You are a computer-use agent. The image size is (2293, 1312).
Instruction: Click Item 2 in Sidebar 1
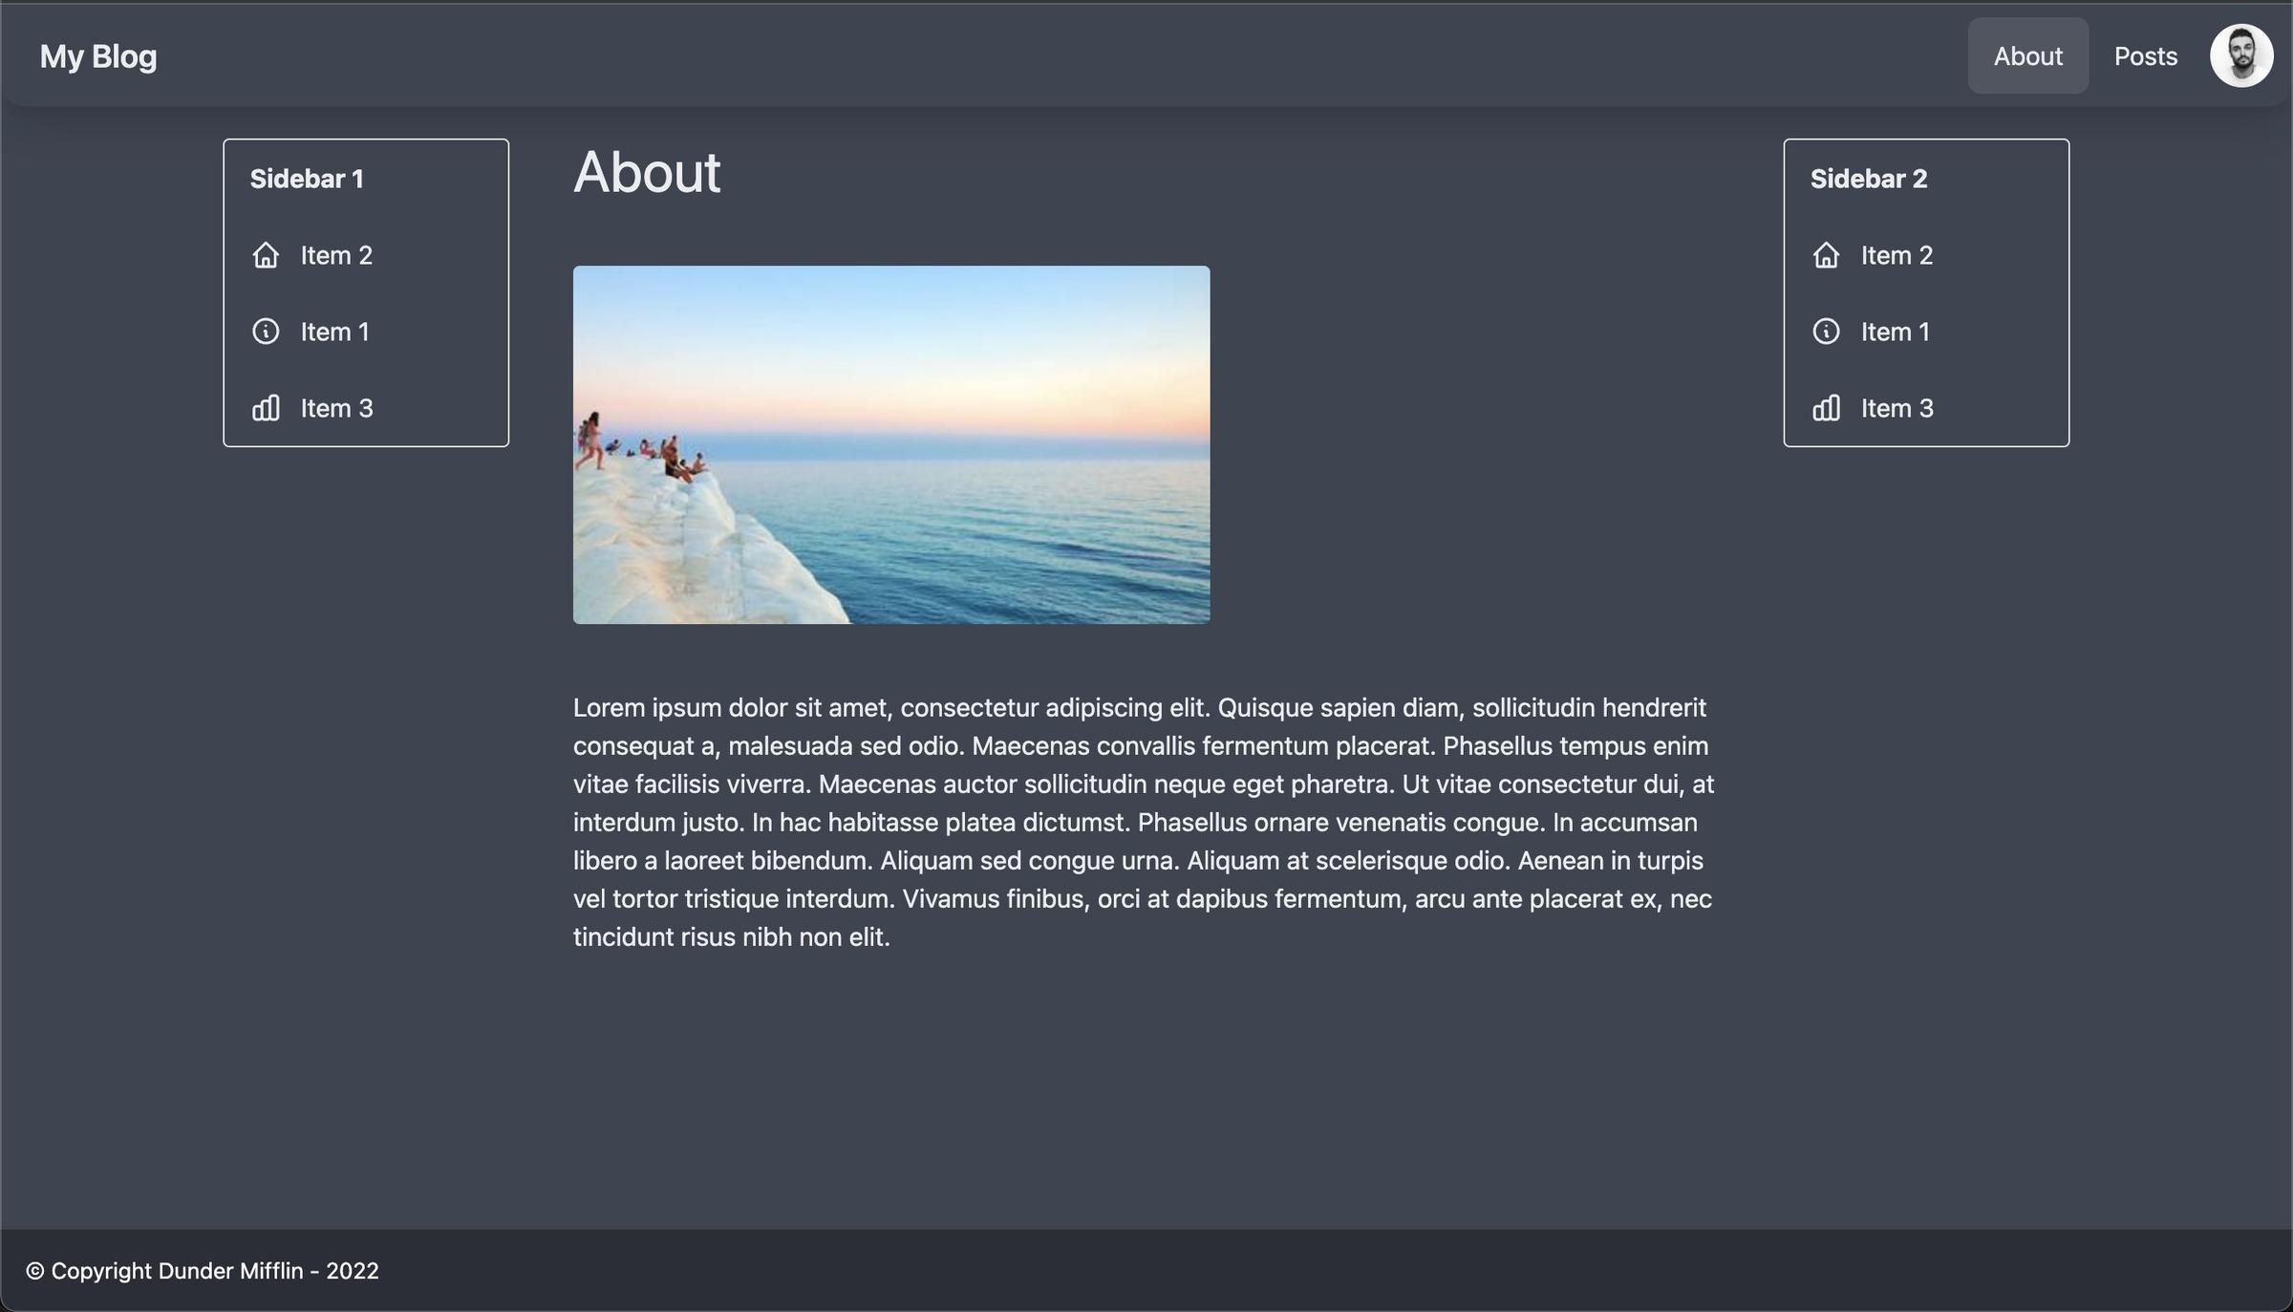point(335,255)
